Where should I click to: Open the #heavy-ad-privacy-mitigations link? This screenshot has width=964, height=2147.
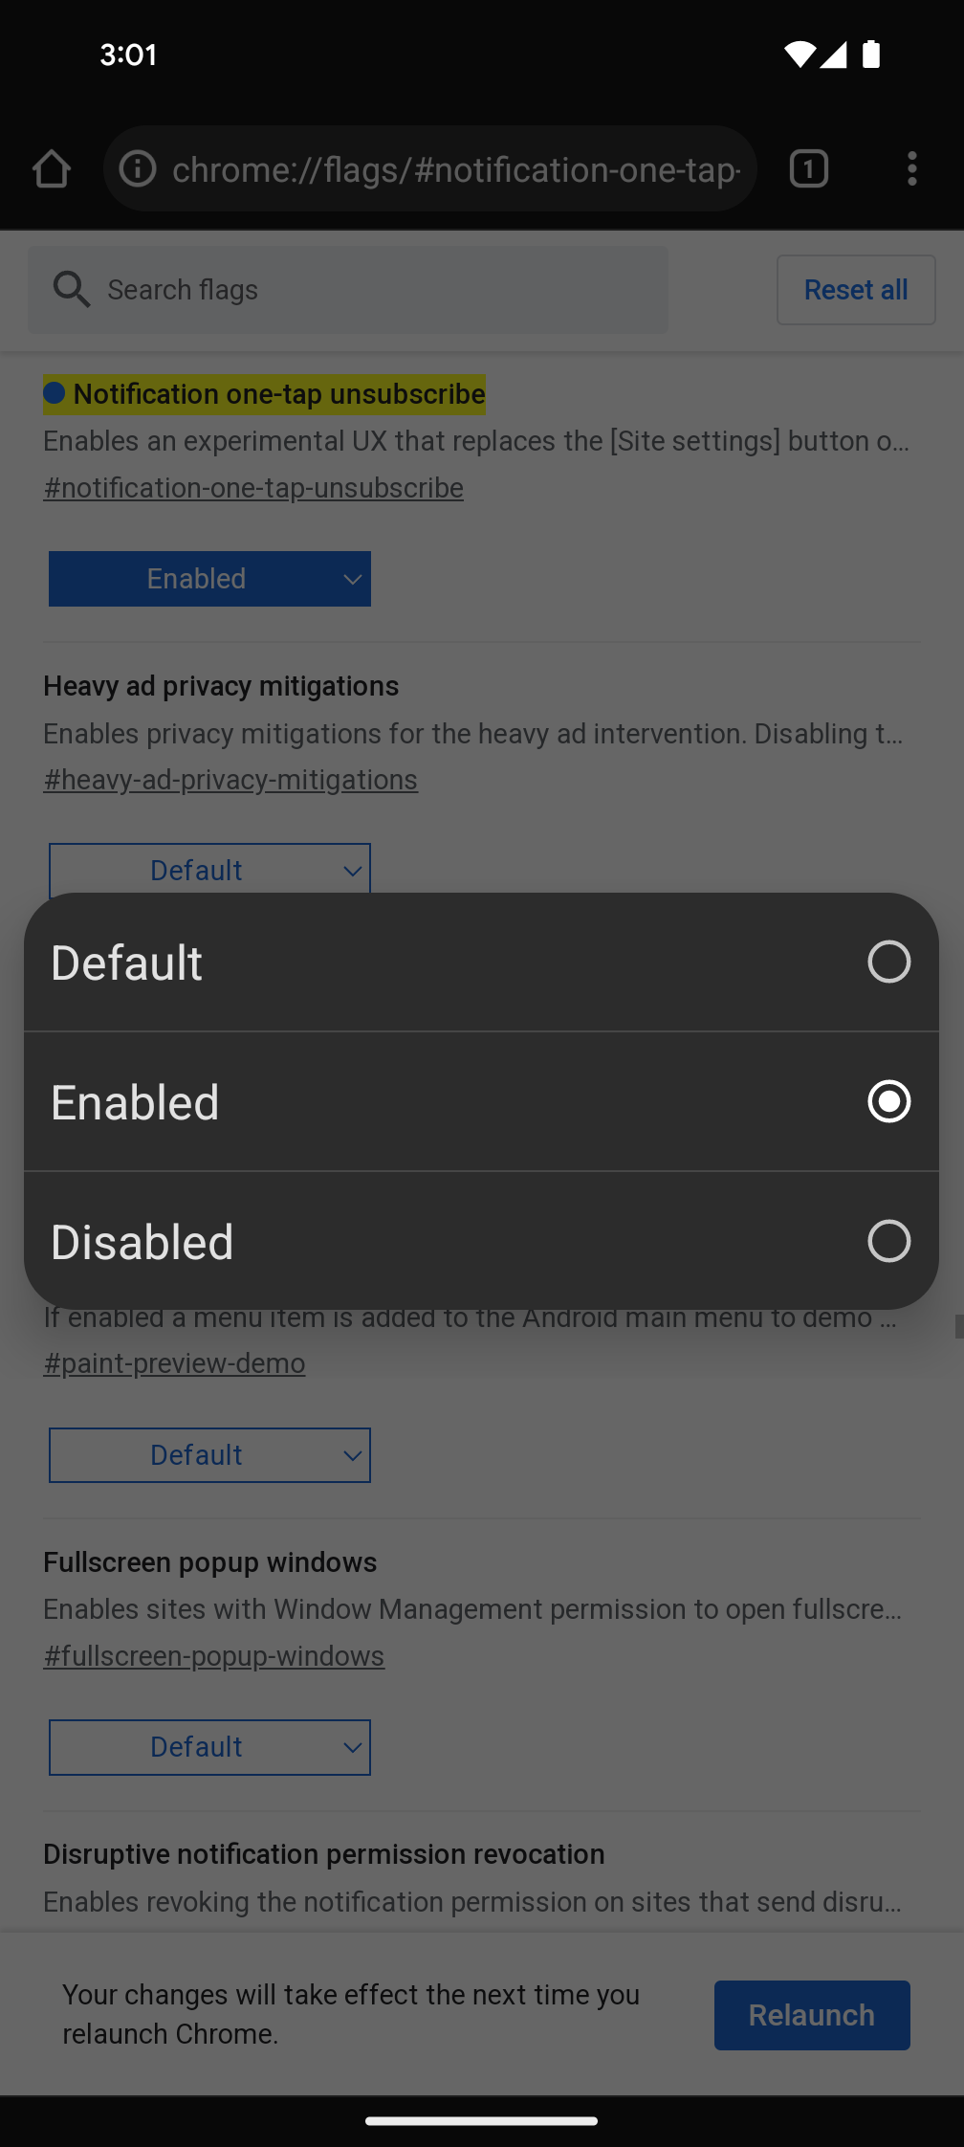[x=230, y=779]
